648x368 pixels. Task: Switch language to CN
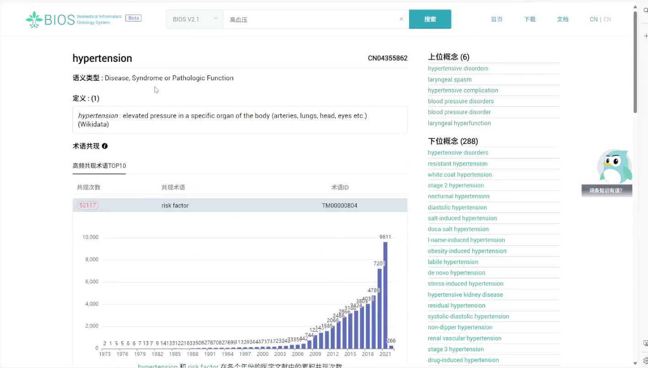[x=594, y=19]
